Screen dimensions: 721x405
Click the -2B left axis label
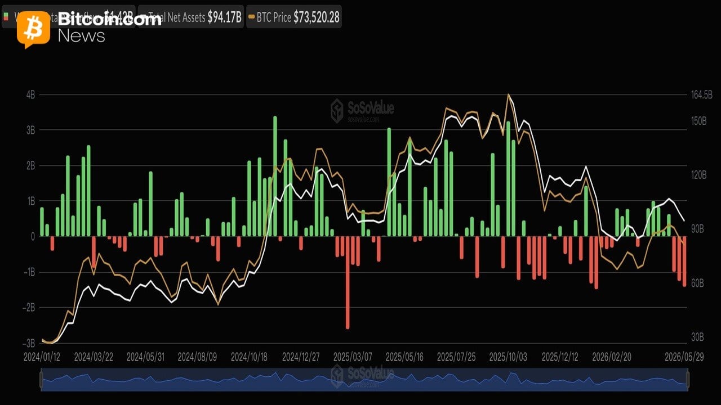pyautogui.click(x=29, y=308)
